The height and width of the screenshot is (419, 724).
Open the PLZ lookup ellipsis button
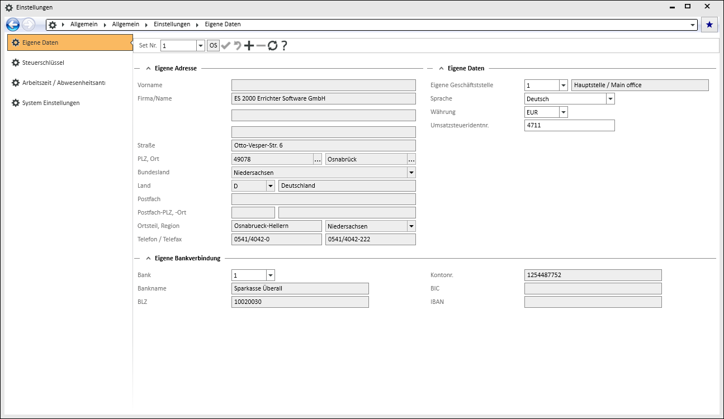tap(318, 159)
